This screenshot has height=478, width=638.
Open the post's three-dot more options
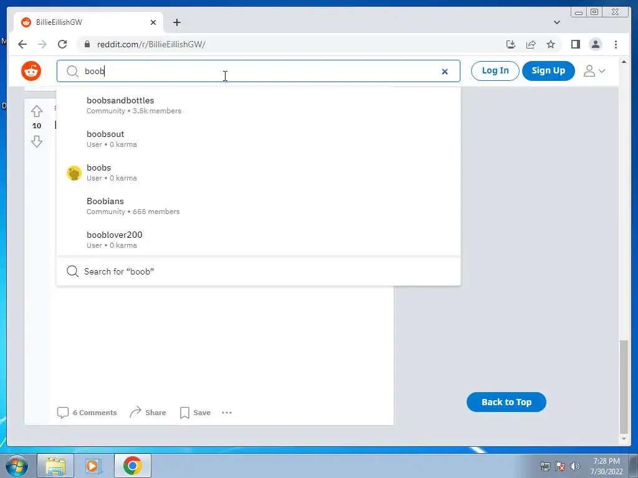click(x=227, y=413)
